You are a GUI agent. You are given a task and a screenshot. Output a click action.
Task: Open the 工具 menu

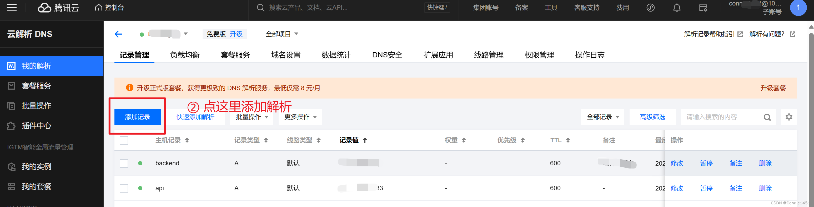click(551, 8)
